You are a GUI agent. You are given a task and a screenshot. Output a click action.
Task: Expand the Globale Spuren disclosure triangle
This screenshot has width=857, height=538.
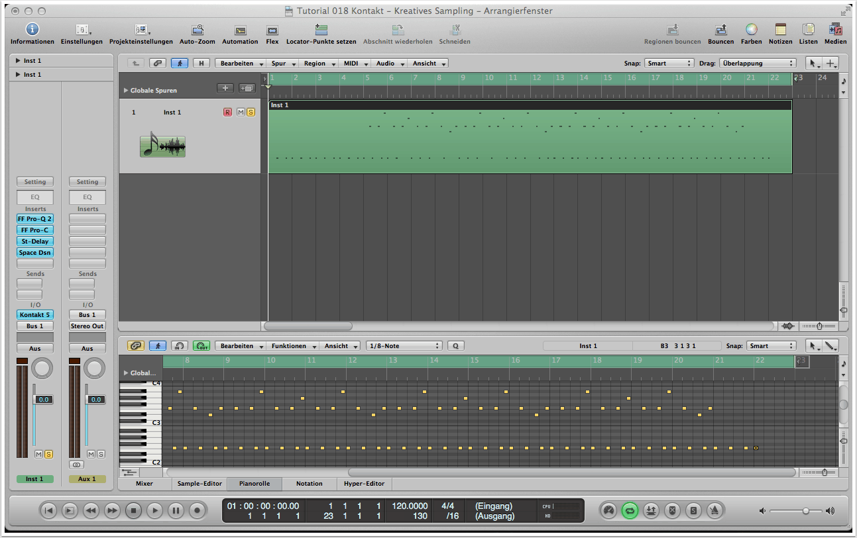pyautogui.click(x=126, y=91)
